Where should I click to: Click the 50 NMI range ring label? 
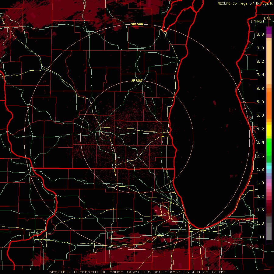pyautogui.click(x=137, y=80)
